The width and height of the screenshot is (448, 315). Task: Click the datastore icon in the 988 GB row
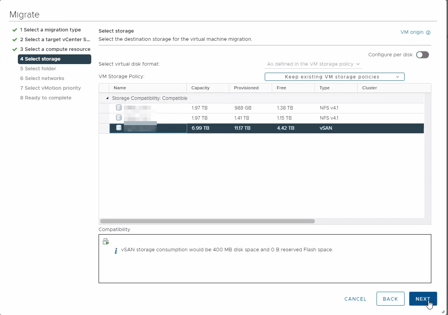pos(119,108)
